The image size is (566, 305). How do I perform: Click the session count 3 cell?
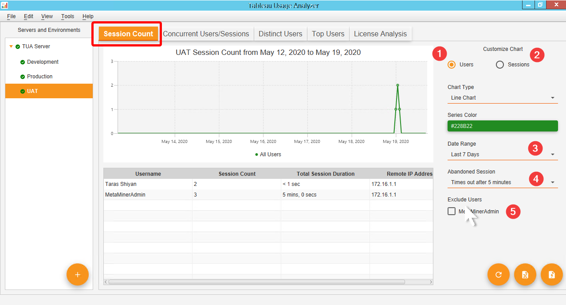tap(237, 195)
